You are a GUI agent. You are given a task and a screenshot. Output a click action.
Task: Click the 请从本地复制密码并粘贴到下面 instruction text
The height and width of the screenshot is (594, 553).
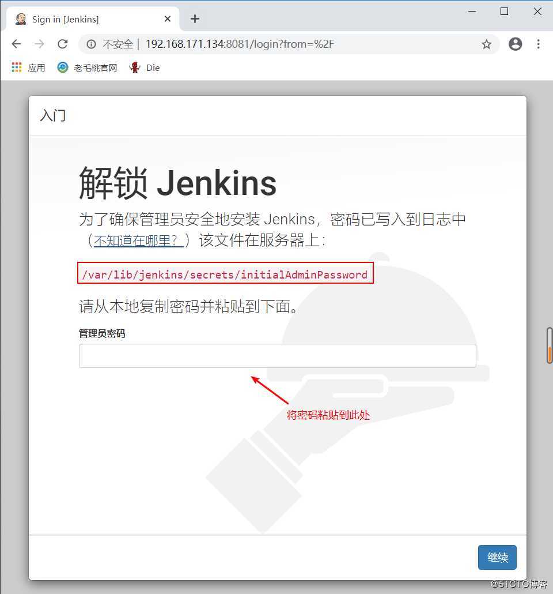[x=188, y=306]
